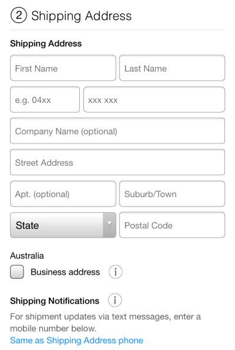Click the Suburb/Town field

(x=172, y=194)
